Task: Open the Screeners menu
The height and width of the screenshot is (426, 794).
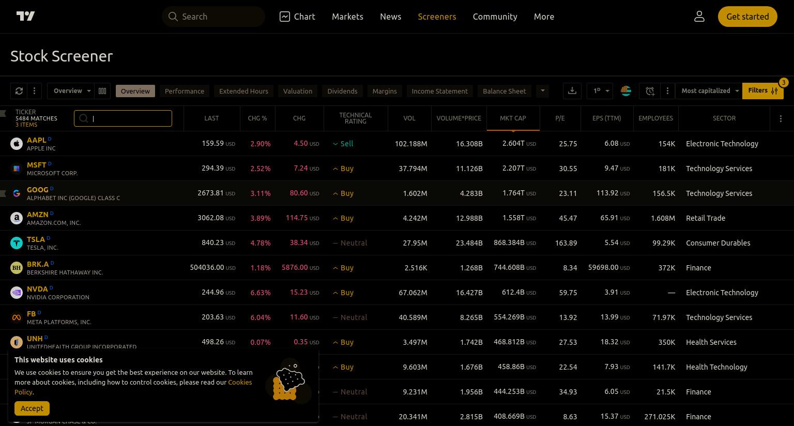Action: pyautogui.click(x=437, y=17)
